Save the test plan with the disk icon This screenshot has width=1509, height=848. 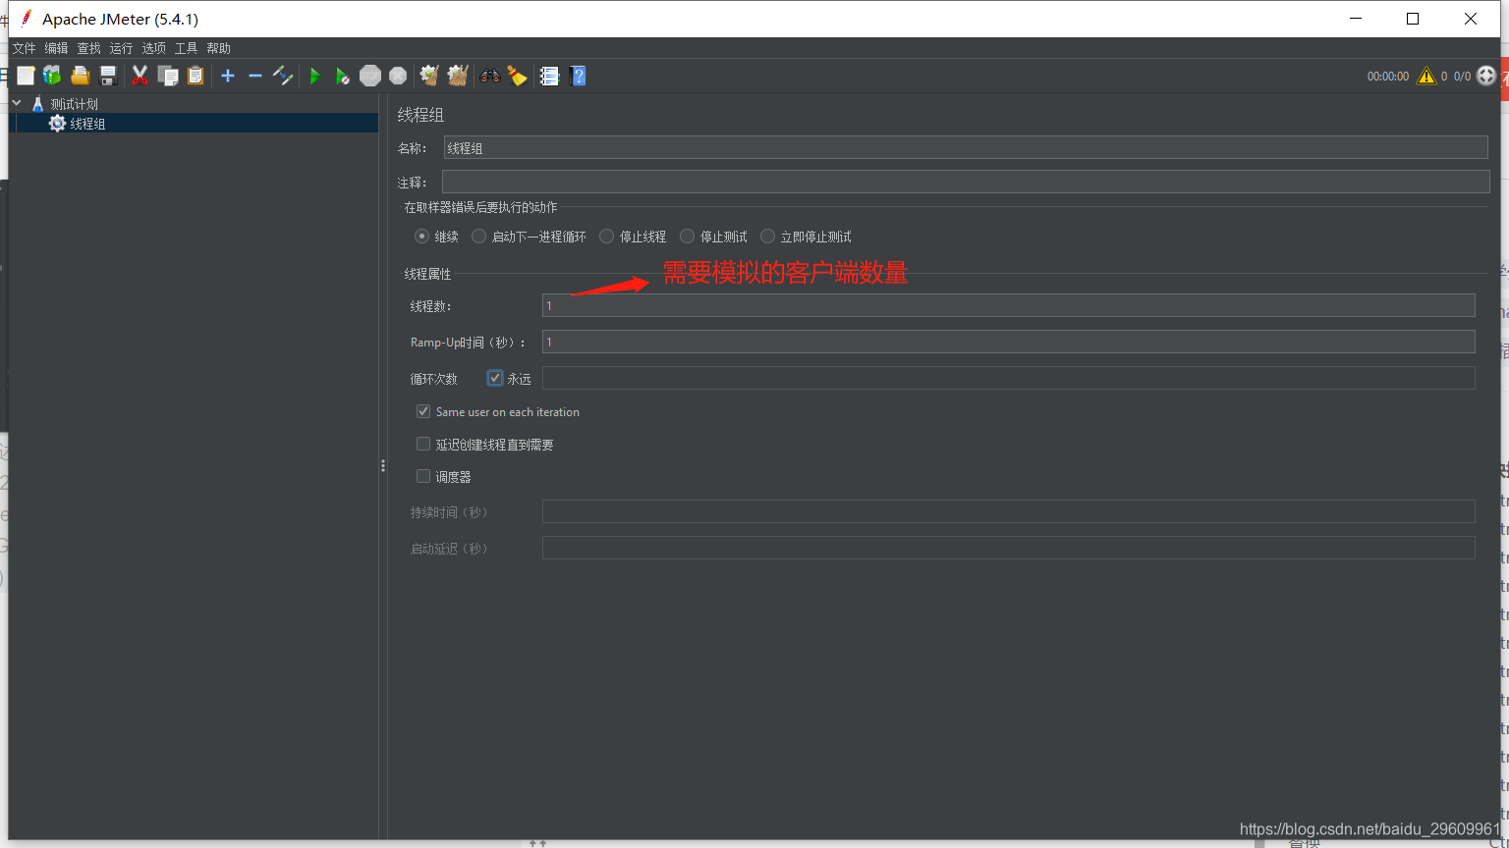pyautogui.click(x=108, y=76)
